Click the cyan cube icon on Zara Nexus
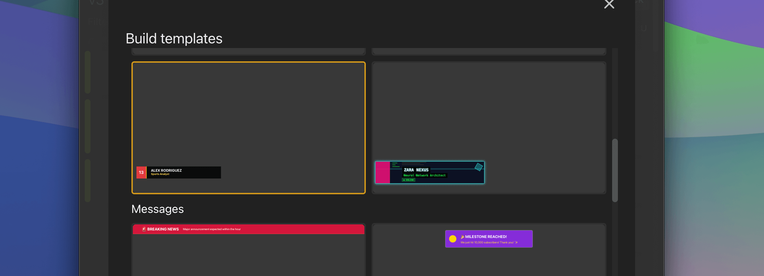 (x=479, y=167)
